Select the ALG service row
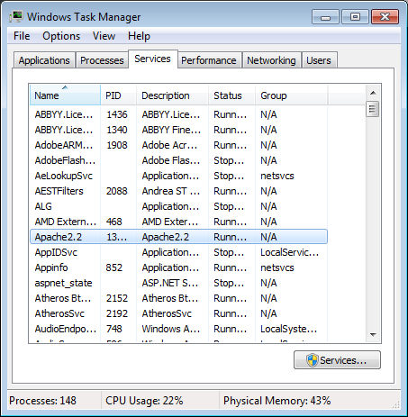Viewport: 408px width, 417px height. [178, 206]
